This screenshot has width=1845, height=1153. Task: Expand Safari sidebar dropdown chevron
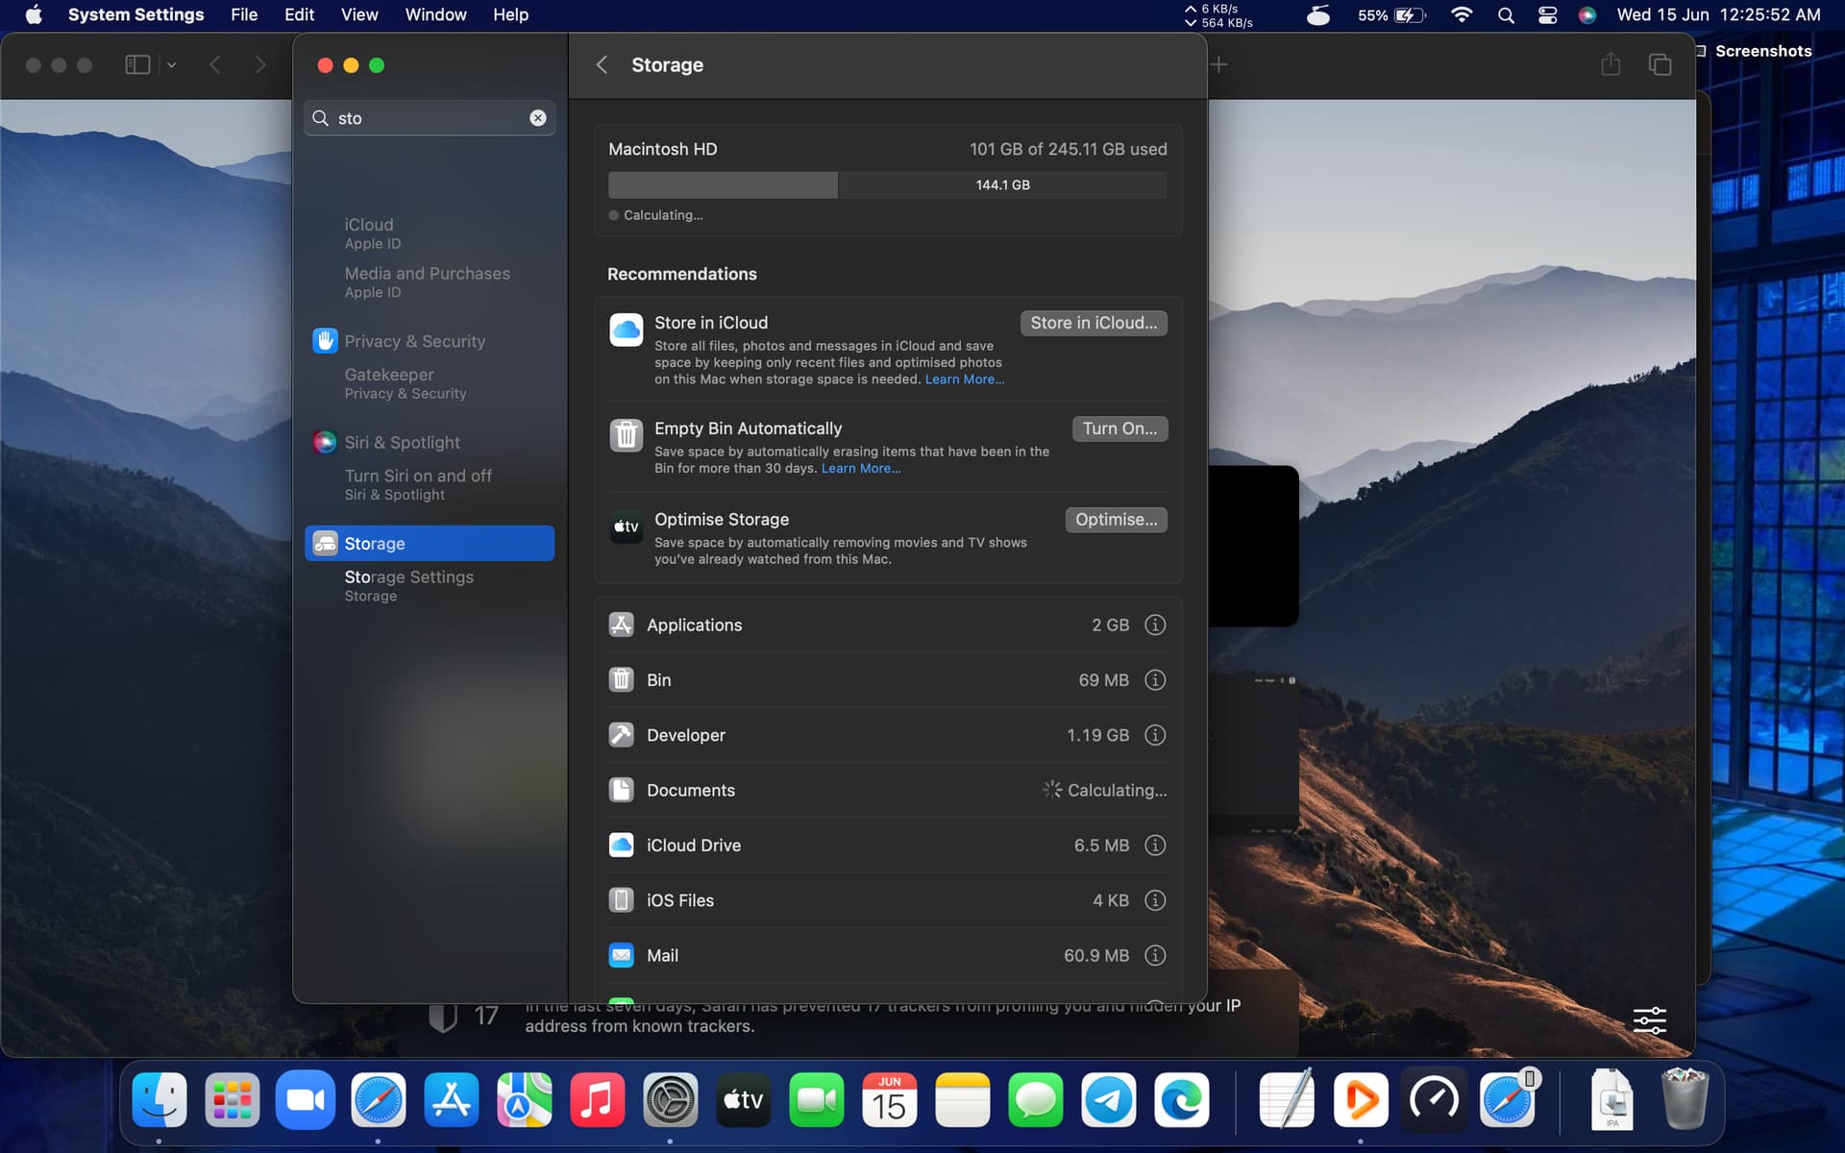[x=172, y=64]
